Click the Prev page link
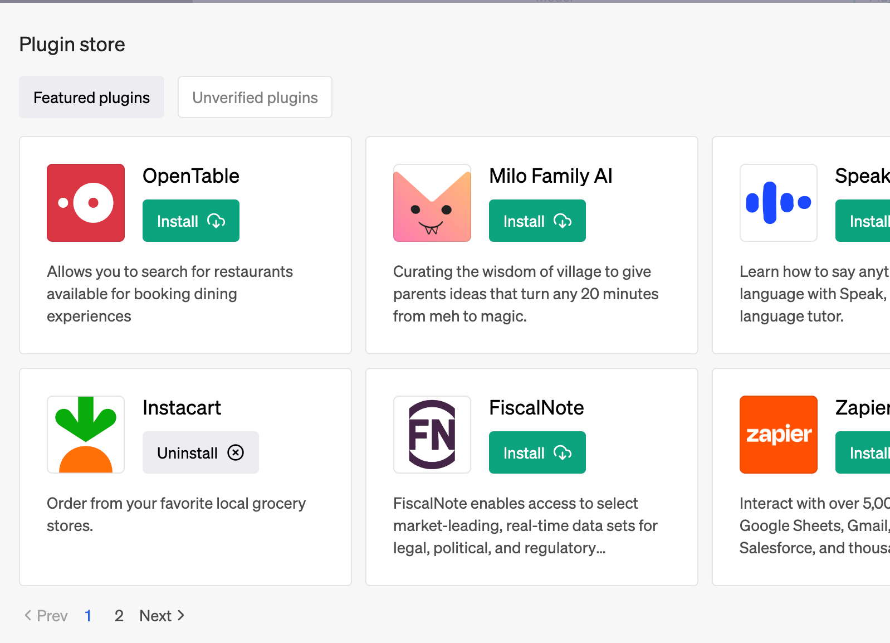 (46, 616)
